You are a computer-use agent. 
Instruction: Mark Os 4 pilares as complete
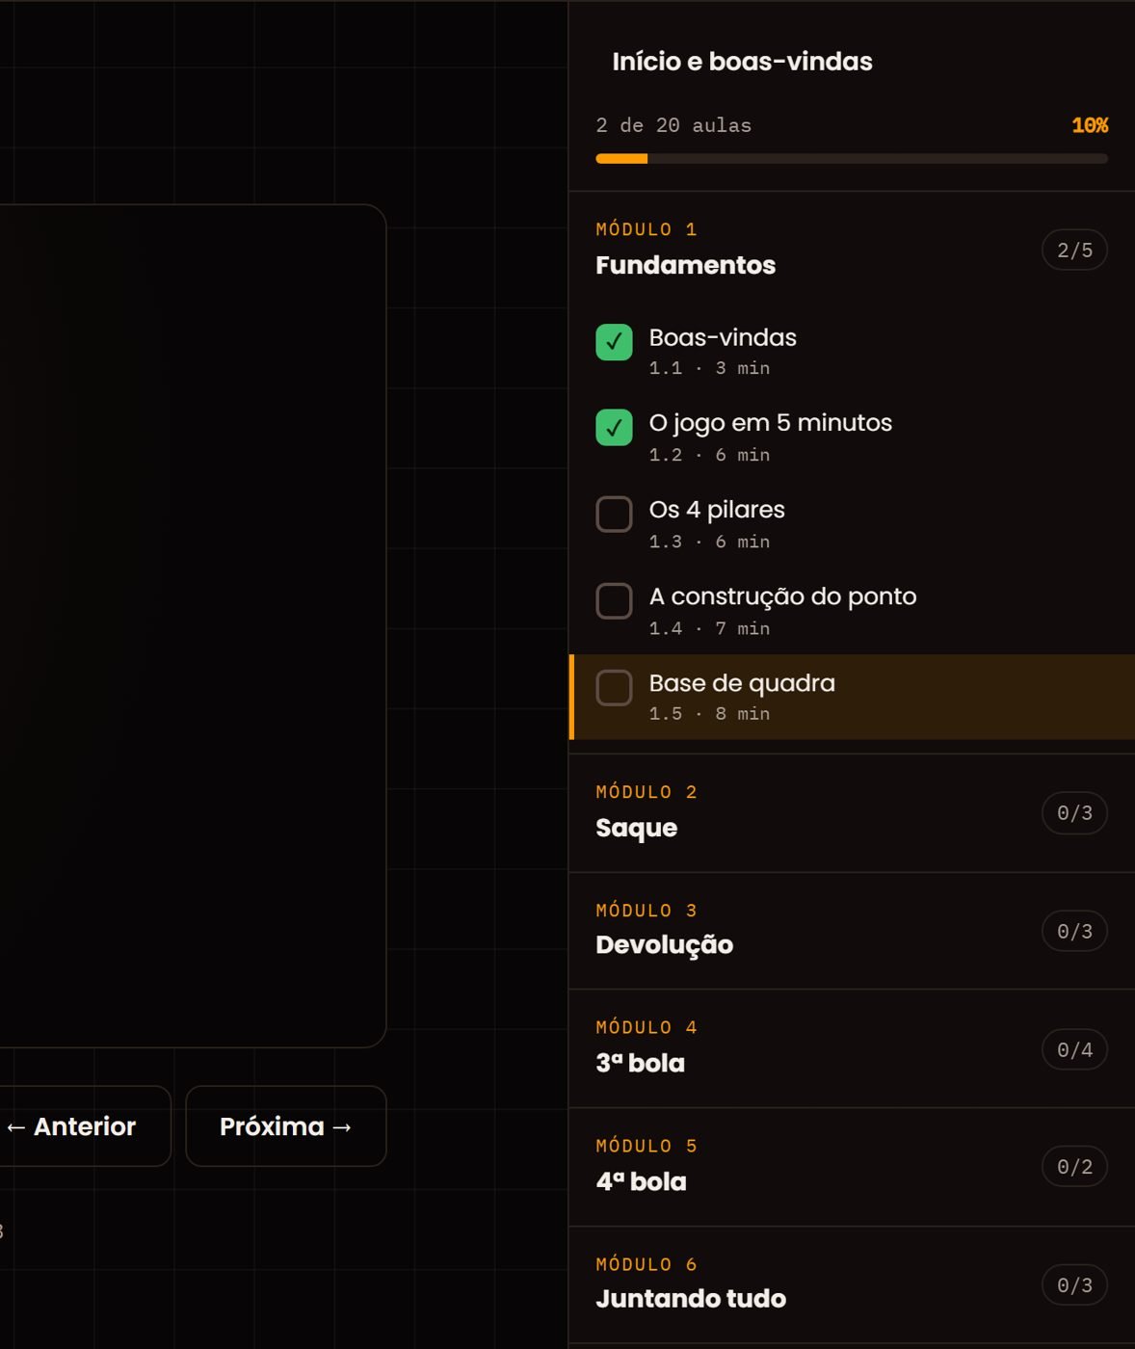614,515
